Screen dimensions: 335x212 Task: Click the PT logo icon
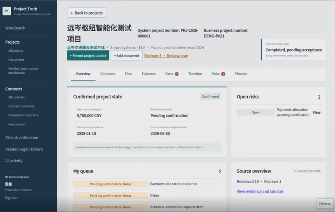(x=7, y=11)
